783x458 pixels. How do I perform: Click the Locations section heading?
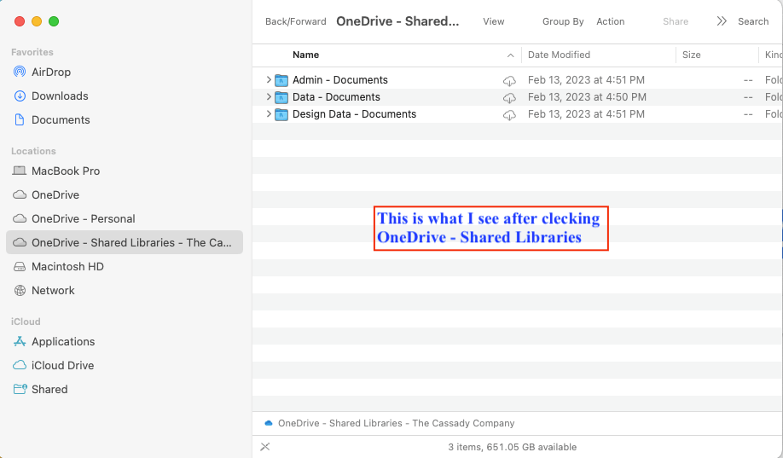[33, 151]
